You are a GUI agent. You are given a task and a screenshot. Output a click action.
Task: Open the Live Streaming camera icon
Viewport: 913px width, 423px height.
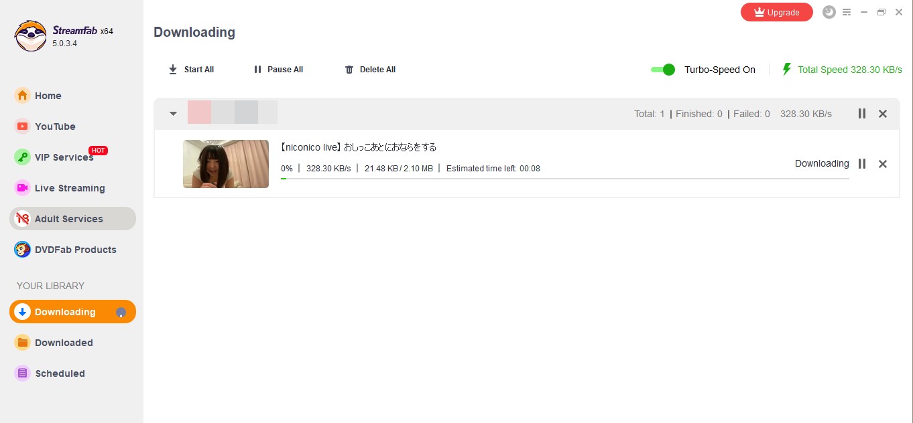click(23, 188)
